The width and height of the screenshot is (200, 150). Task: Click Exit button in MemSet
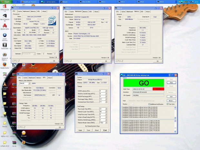[105, 130]
